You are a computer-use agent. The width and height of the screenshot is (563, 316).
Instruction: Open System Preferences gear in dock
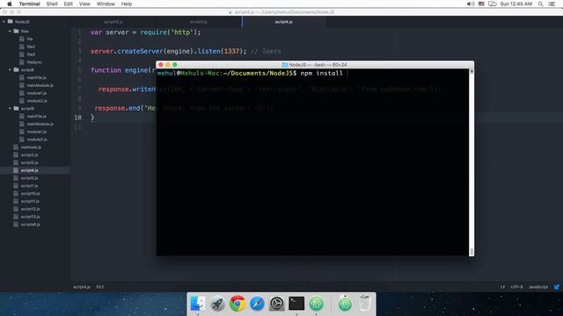tap(277, 304)
